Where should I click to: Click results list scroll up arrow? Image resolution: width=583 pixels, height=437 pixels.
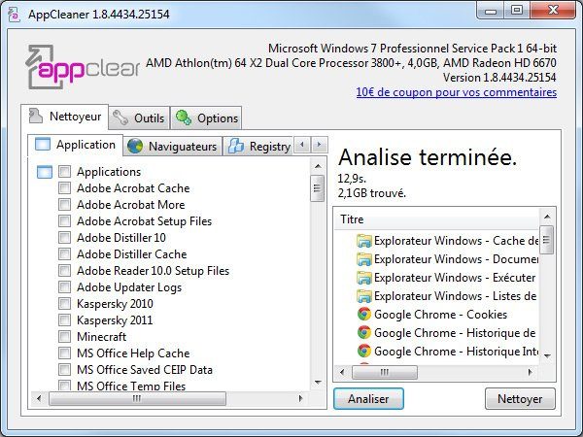click(547, 217)
